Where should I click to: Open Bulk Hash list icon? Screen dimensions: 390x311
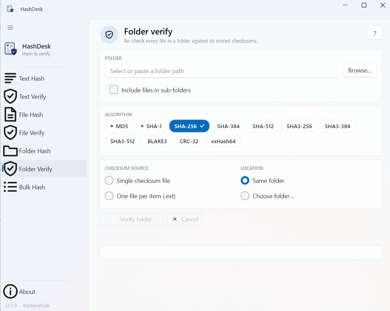point(10,187)
